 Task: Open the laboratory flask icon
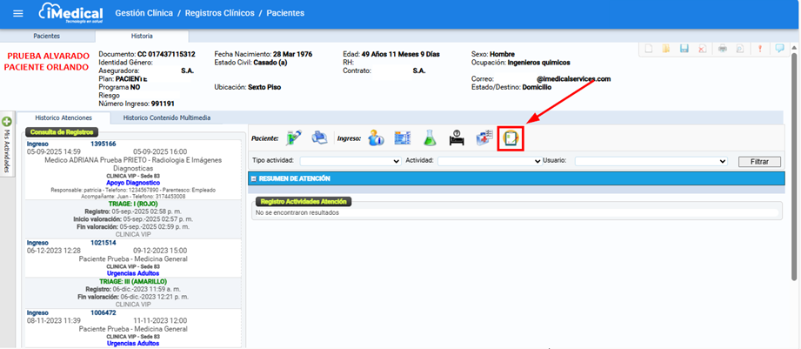tap(431, 138)
